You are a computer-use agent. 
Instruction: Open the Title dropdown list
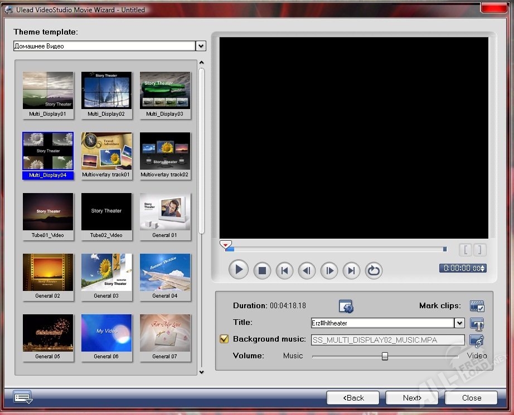(x=459, y=323)
